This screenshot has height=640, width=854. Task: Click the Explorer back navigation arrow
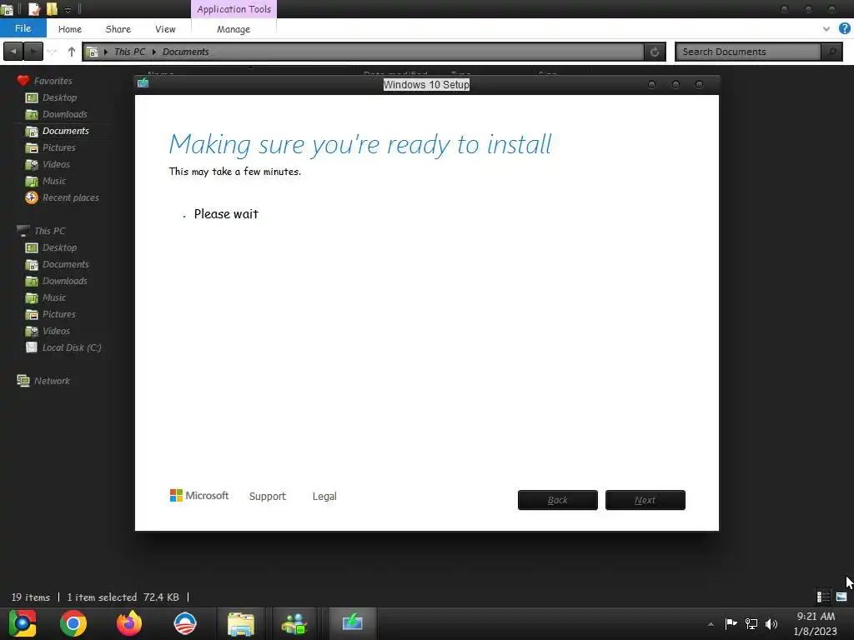(13, 52)
